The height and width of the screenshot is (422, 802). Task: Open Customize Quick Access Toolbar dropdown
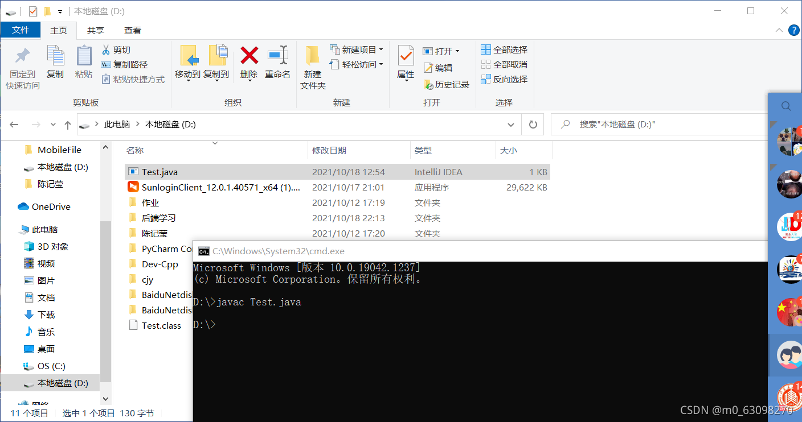(60, 11)
